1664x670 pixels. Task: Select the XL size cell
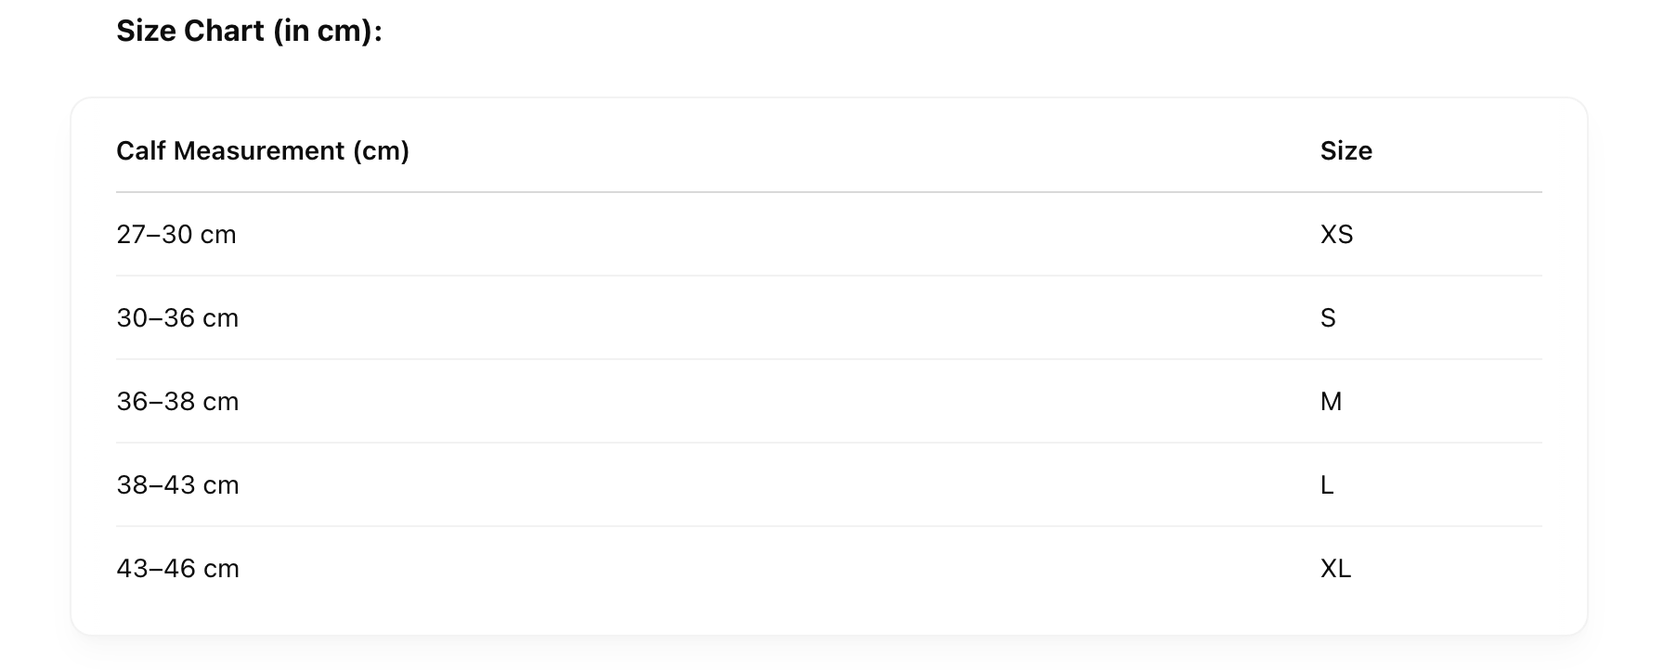tap(1335, 568)
